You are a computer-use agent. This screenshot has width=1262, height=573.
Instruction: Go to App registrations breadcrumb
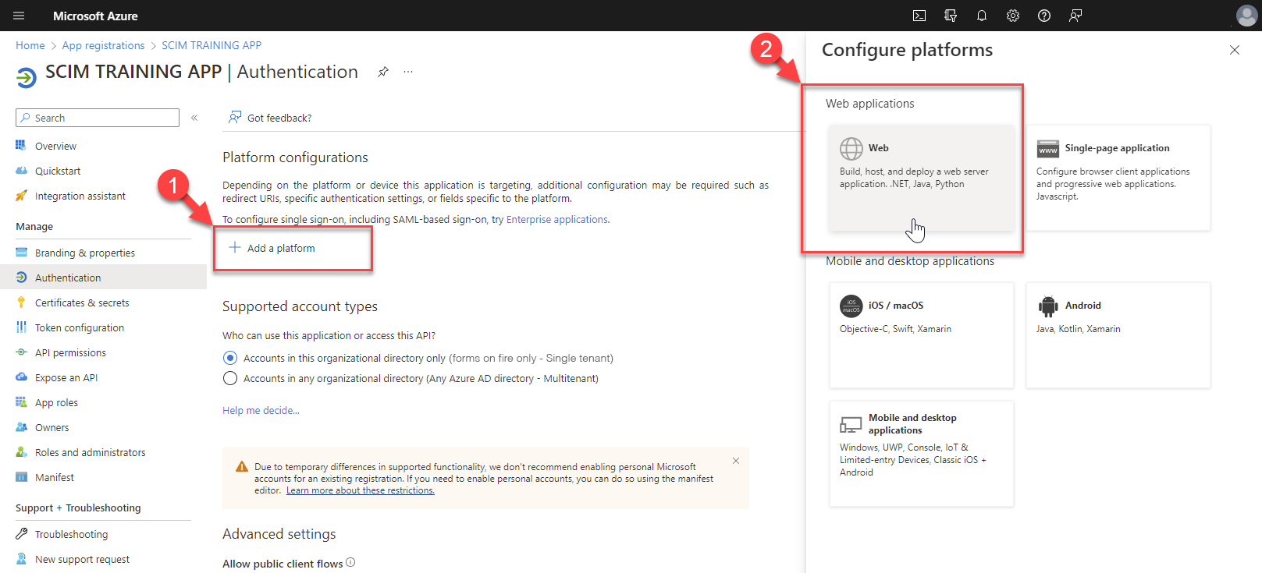click(104, 45)
